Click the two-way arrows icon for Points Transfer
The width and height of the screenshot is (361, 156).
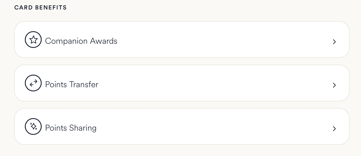pyautogui.click(x=33, y=83)
